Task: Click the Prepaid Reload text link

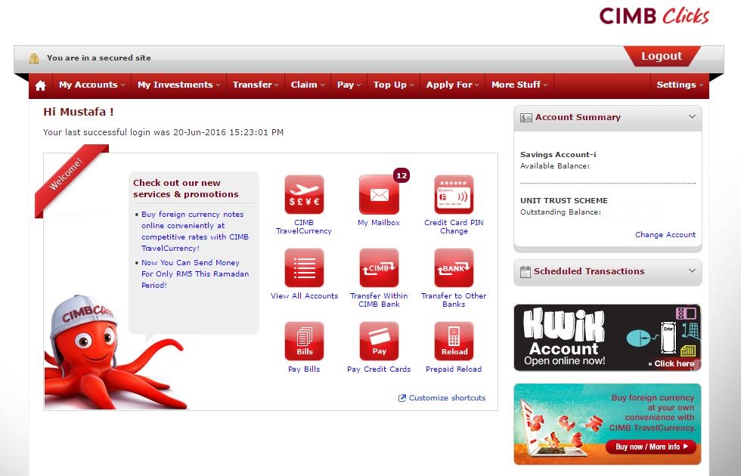Action: pos(454,369)
